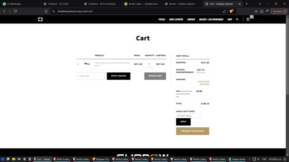Open the tab search dropdown chevron

260,4
